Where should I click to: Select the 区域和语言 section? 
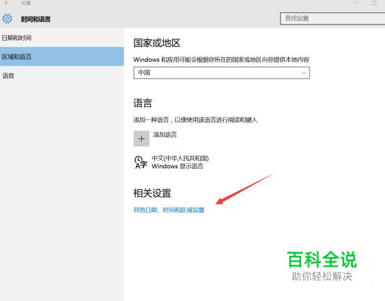[x=62, y=56]
